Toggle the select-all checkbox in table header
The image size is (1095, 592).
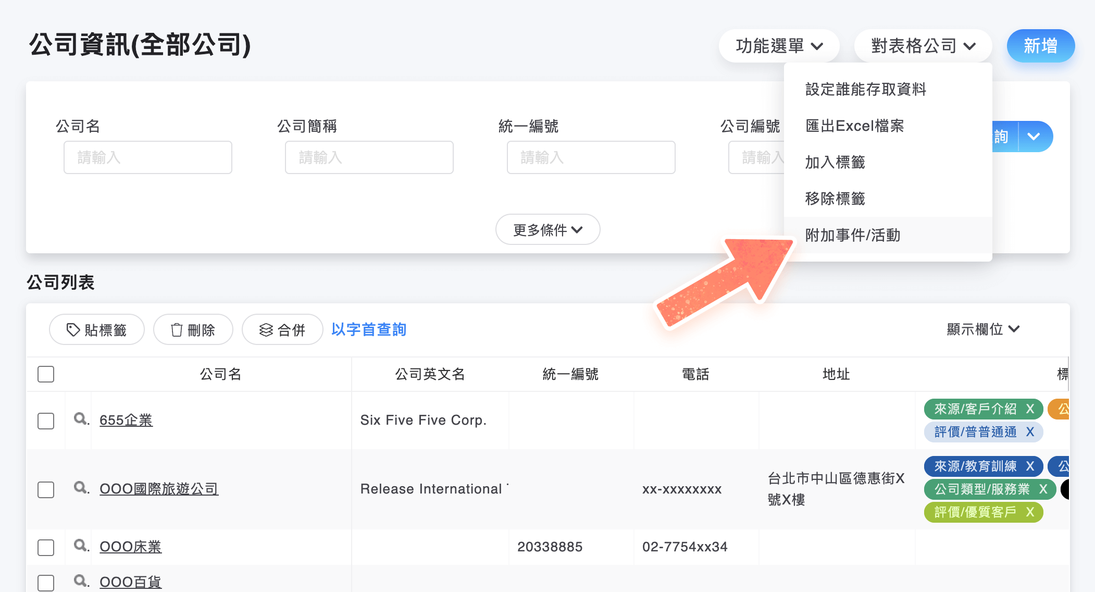[45, 374]
